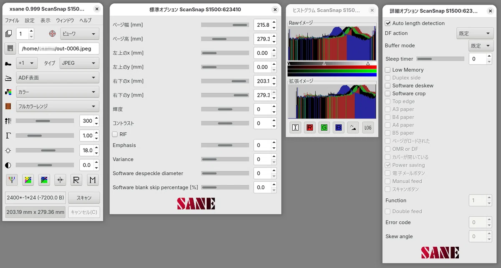Click the gamma symbol icon in xsane
The image size is (501, 268).
[x=8, y=136]
